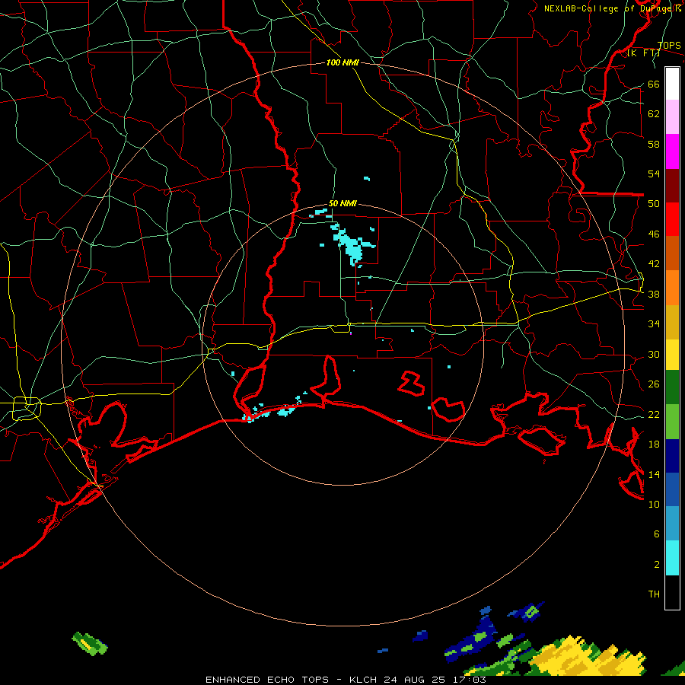Click the black TH threshold legend swatch
Viewport: 685px width, 685px height.
click(x=672, y=592)
